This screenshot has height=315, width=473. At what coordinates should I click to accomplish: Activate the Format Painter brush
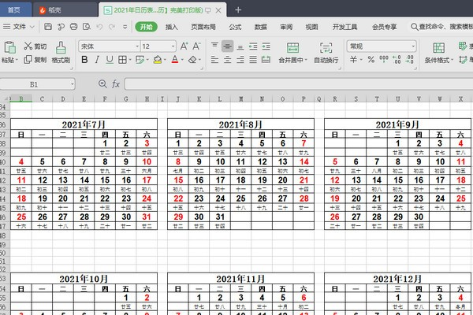coord(61,47)
